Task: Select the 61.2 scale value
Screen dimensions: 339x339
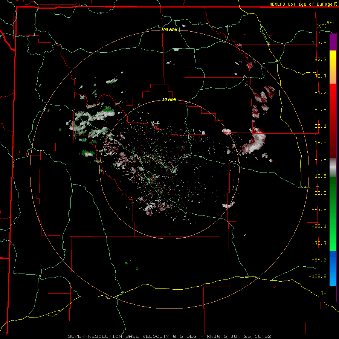Action: [321, 93]
